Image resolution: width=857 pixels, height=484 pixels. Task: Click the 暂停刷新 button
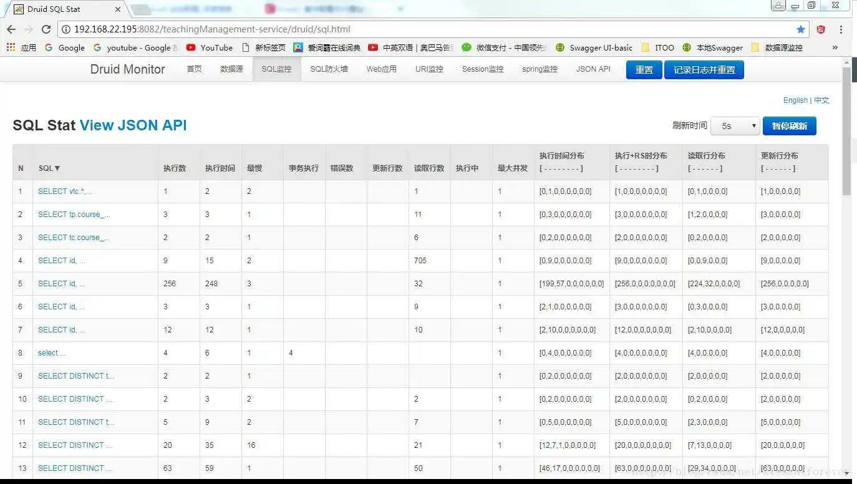pos(790,125)
